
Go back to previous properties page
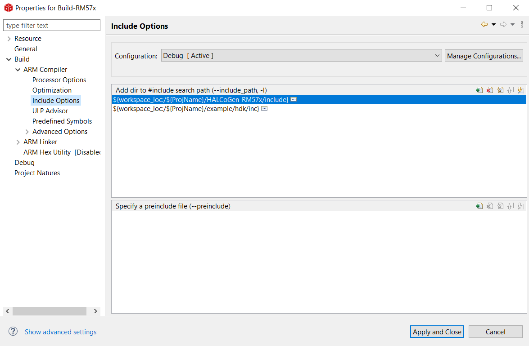pos(484,25)
